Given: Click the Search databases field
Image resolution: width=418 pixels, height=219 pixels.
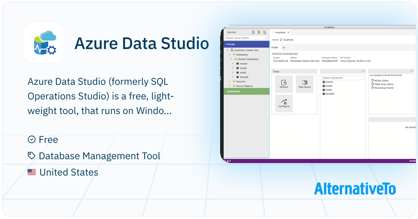Looking at the screenshot, I should (343, 78).
